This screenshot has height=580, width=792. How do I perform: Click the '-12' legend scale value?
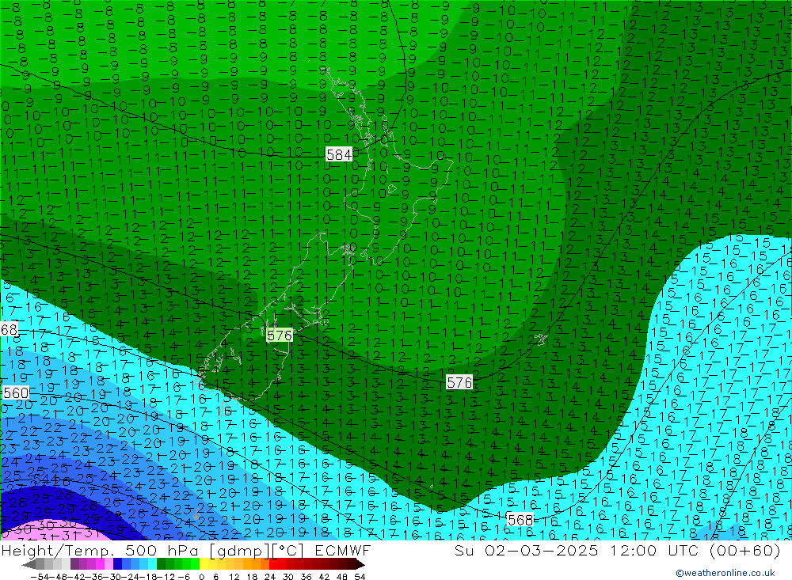(166, 577)
